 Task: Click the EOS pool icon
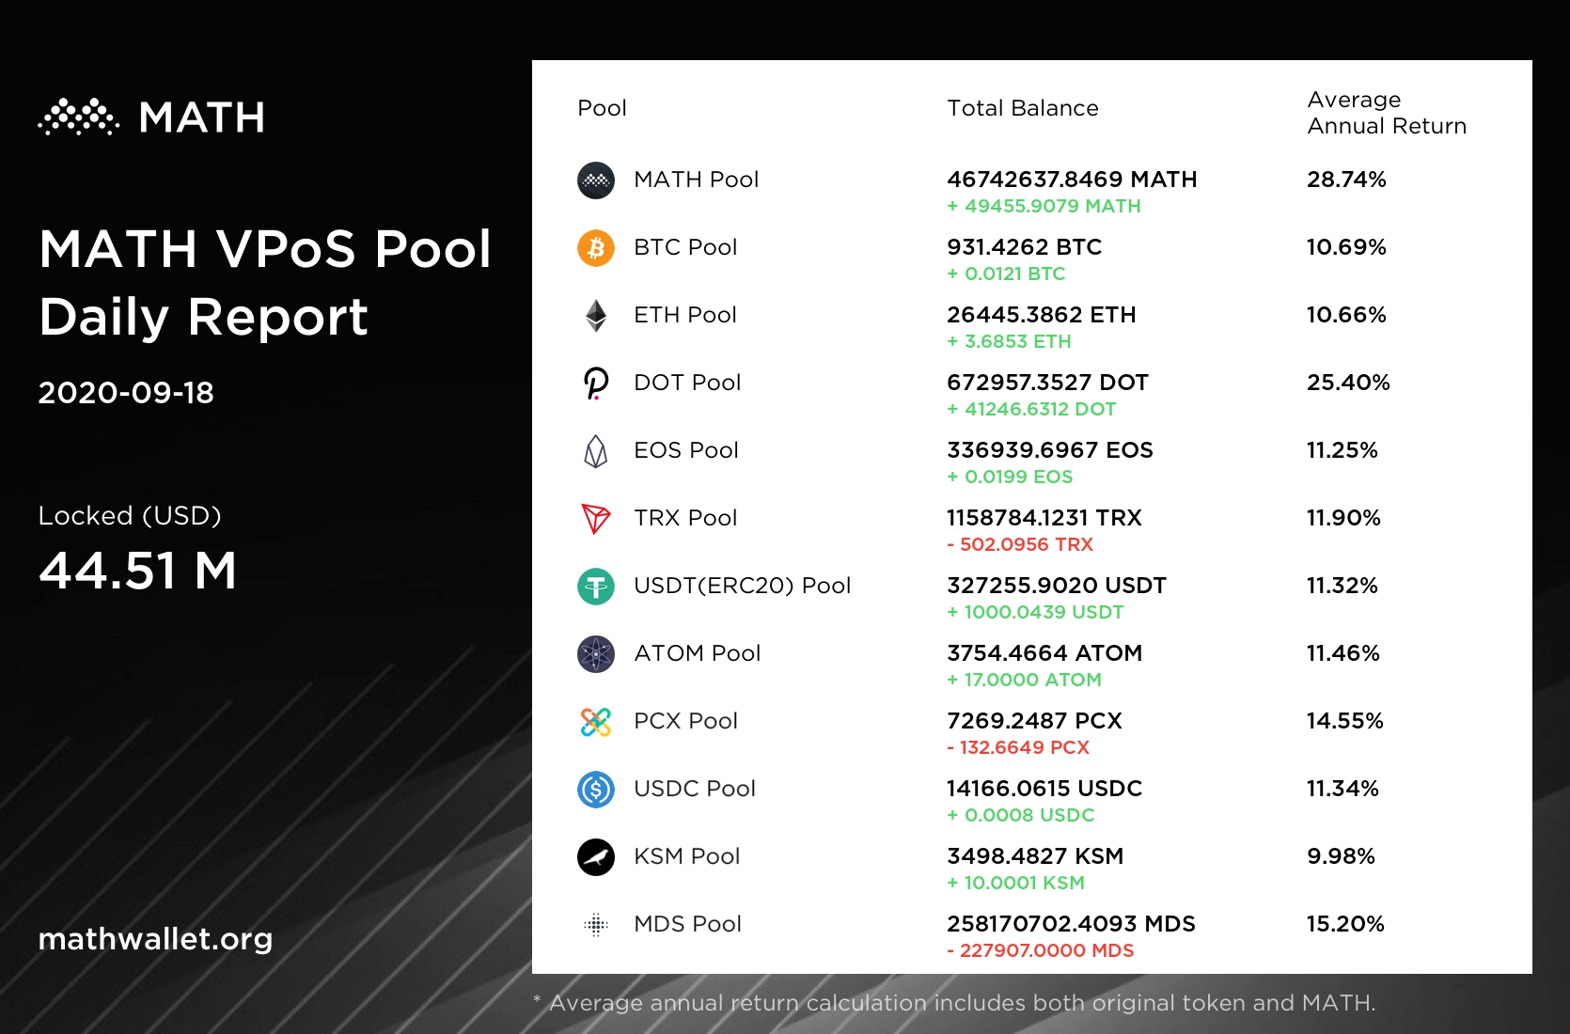pyautogui.click(x=595, y=451)
